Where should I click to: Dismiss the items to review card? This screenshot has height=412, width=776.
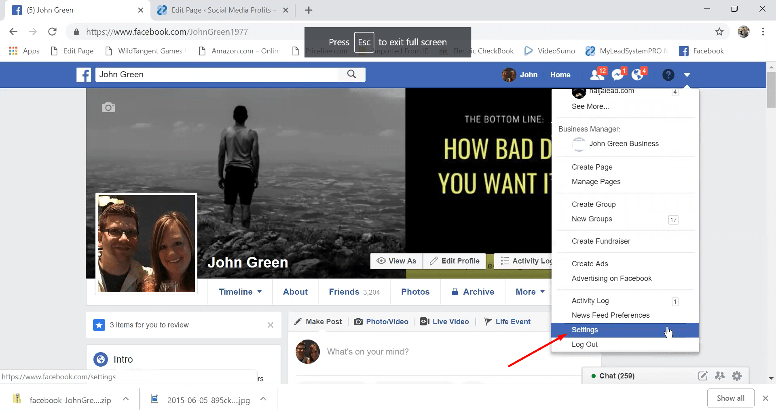tap(271, 325)
